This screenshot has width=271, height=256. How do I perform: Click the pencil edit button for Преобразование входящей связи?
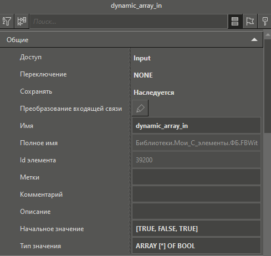[140, 108]
